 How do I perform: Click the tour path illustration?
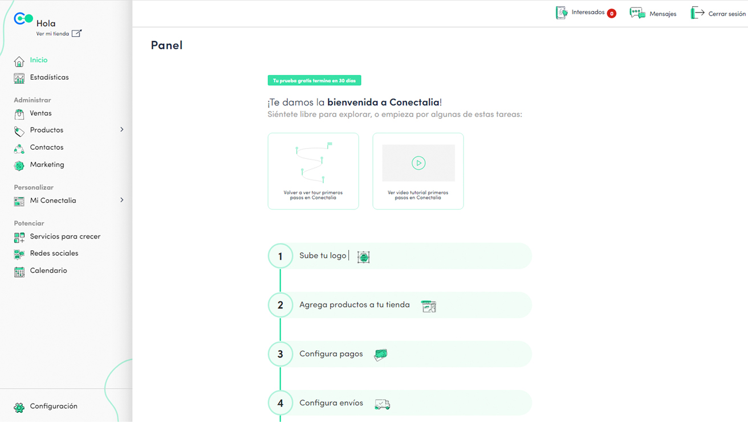(314, 163)
